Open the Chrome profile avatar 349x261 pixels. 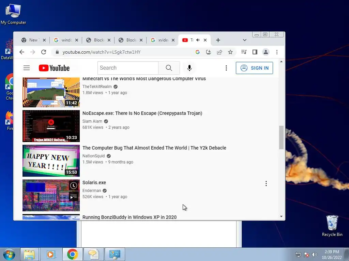click(x=266, y=52)
